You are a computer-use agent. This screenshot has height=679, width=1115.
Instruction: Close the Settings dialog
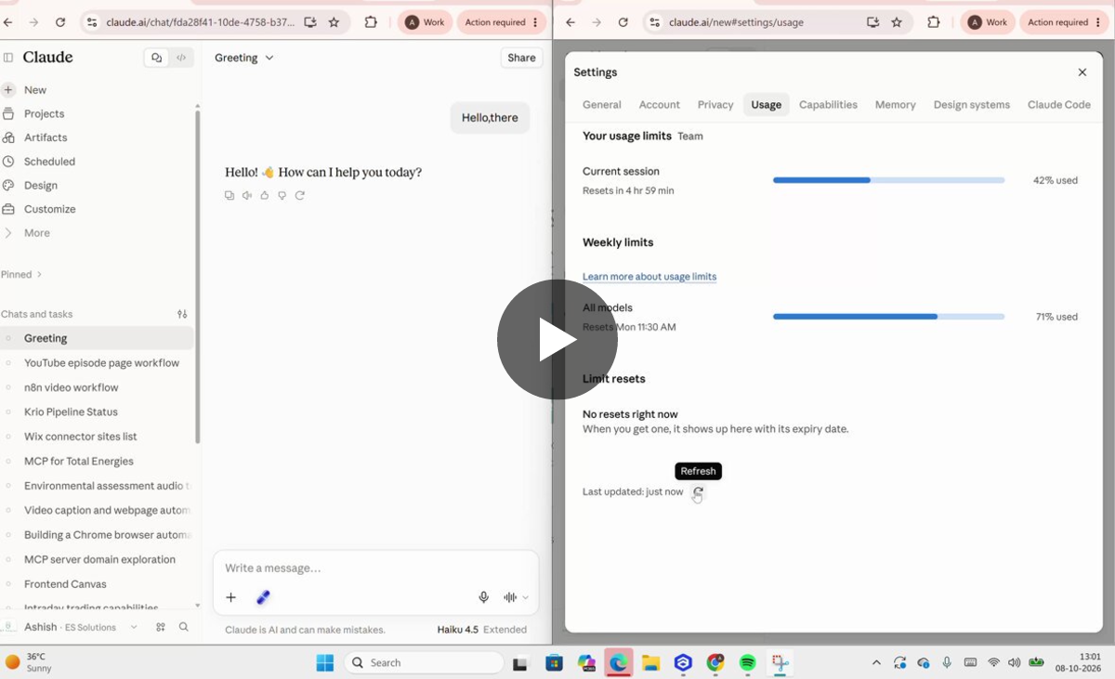pos(1082,72)
